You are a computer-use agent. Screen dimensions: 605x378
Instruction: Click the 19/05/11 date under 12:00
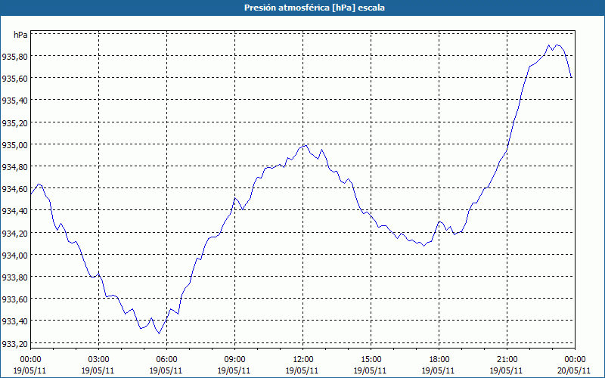(303, 370)
